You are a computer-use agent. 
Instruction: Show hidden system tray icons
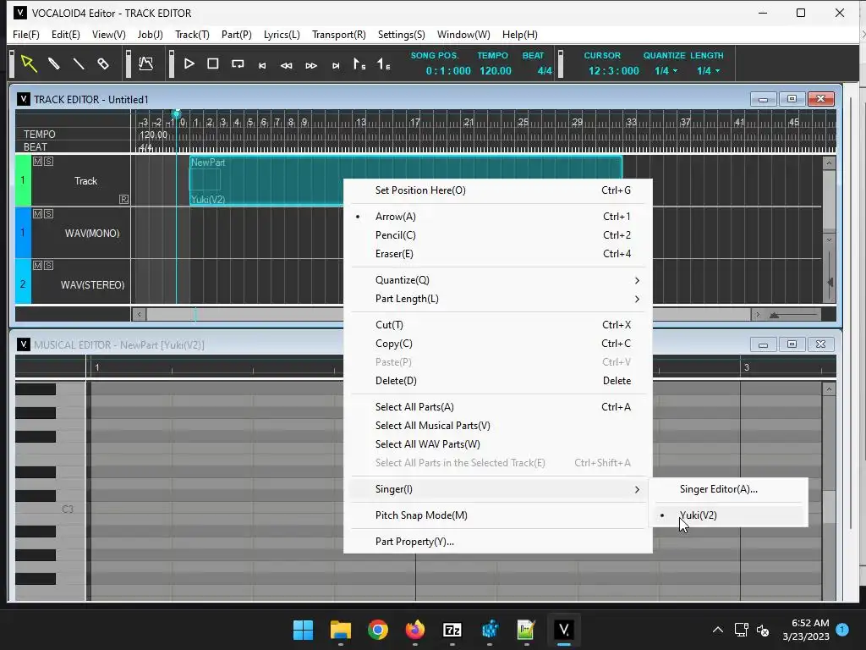[x=717, y=630]
